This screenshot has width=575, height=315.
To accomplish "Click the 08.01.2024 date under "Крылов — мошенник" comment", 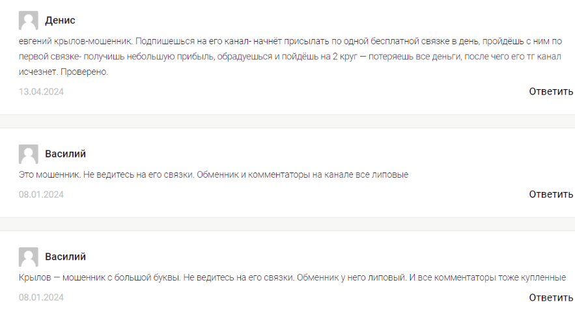I will coord(41,297).
